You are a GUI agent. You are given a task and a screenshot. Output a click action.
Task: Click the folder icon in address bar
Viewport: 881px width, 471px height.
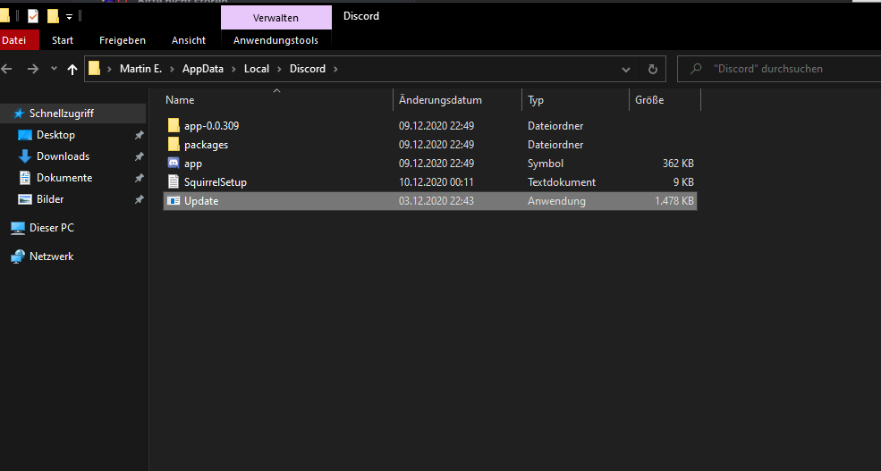point(95,69)
